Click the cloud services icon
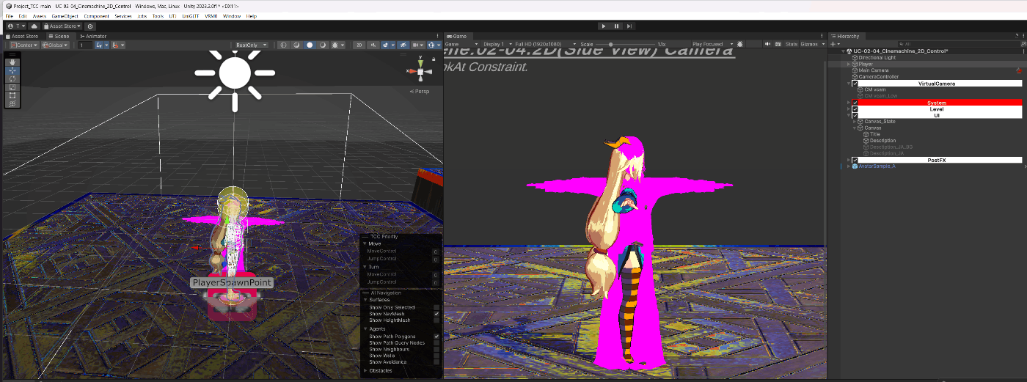This screenshot has height=382, width=1027. [34, 26]
